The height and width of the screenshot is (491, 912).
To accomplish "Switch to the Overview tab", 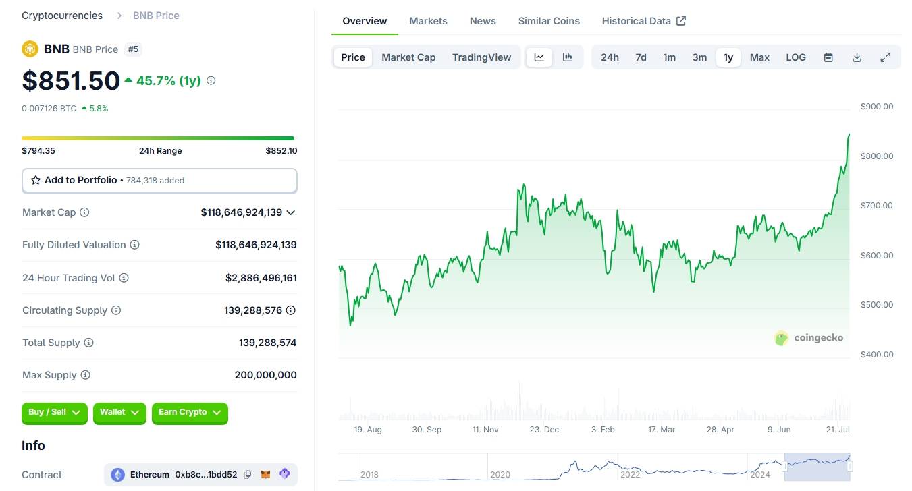I will point(365,21).
